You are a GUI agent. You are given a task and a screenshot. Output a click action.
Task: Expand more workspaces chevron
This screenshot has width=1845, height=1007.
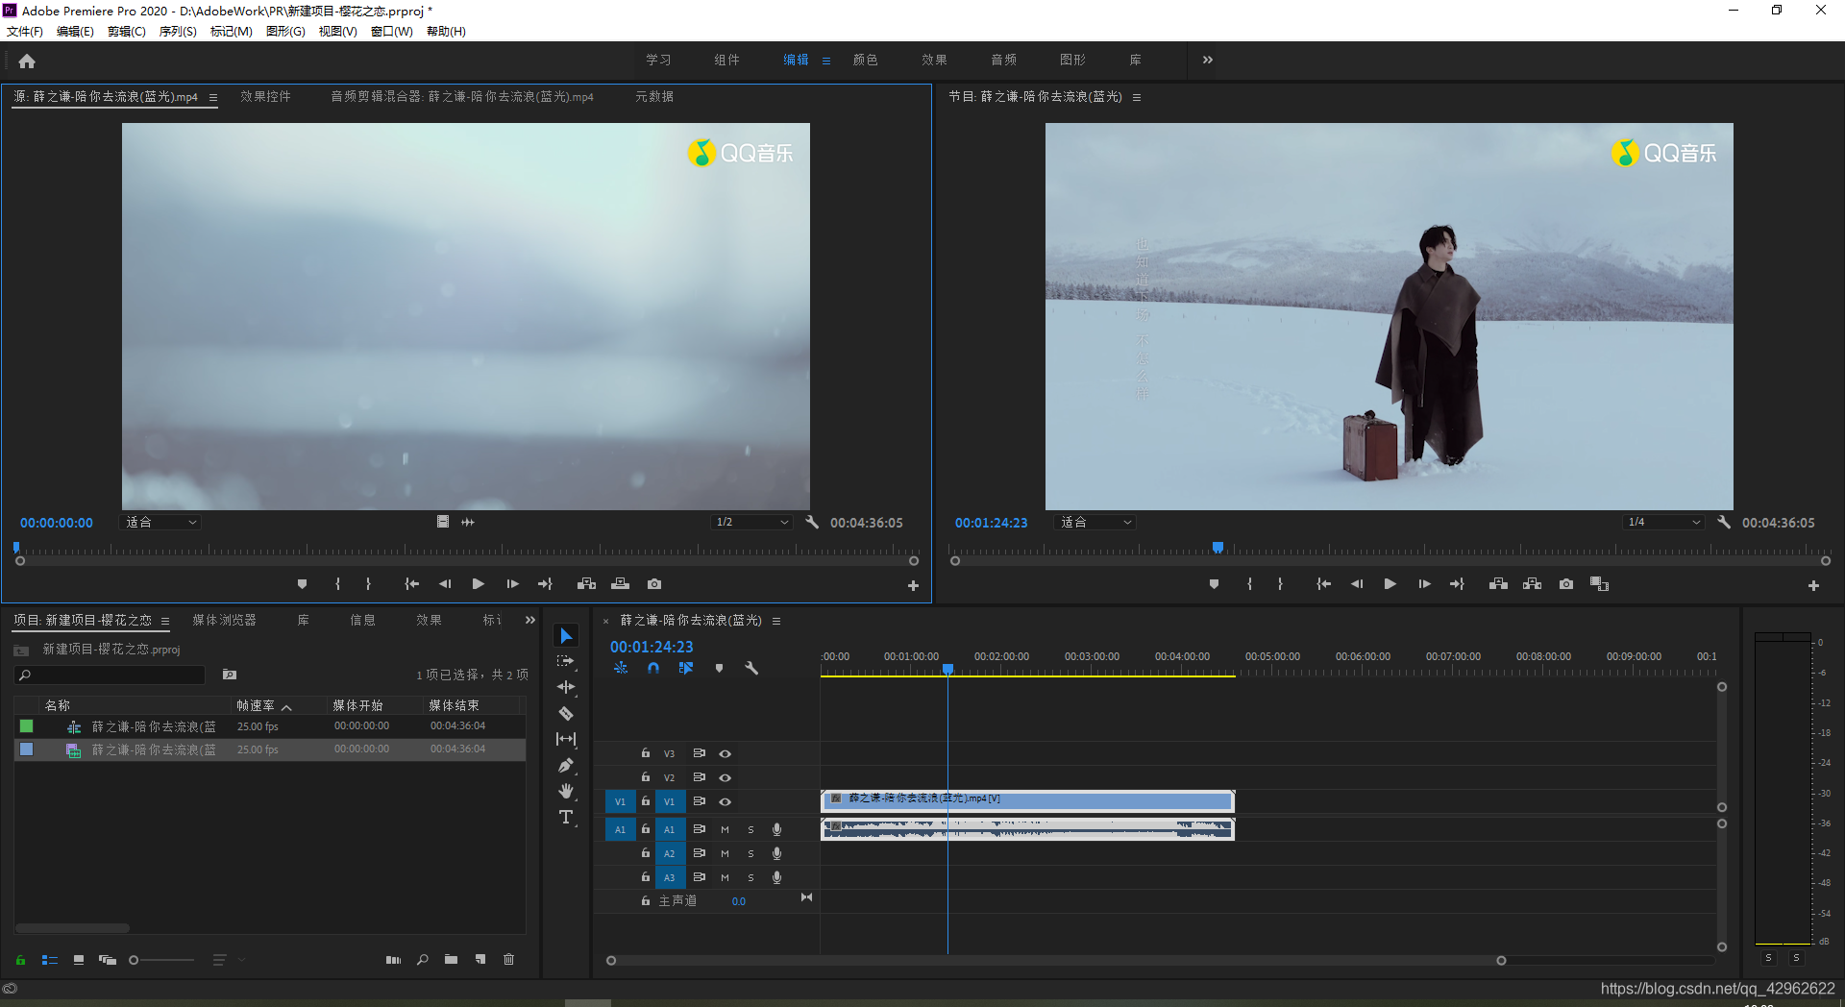click(1208, 60)
